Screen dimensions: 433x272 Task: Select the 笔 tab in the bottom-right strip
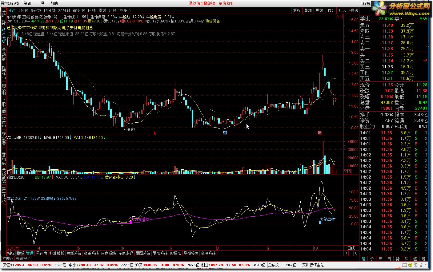click(x=363, y=259)
